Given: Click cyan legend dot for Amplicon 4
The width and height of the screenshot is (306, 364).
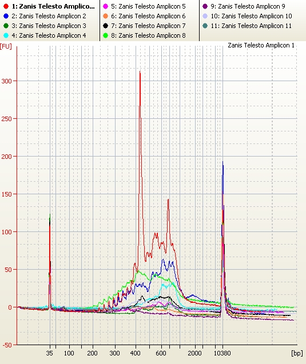Looking at the screenshot, I should (x=6, y=35).
